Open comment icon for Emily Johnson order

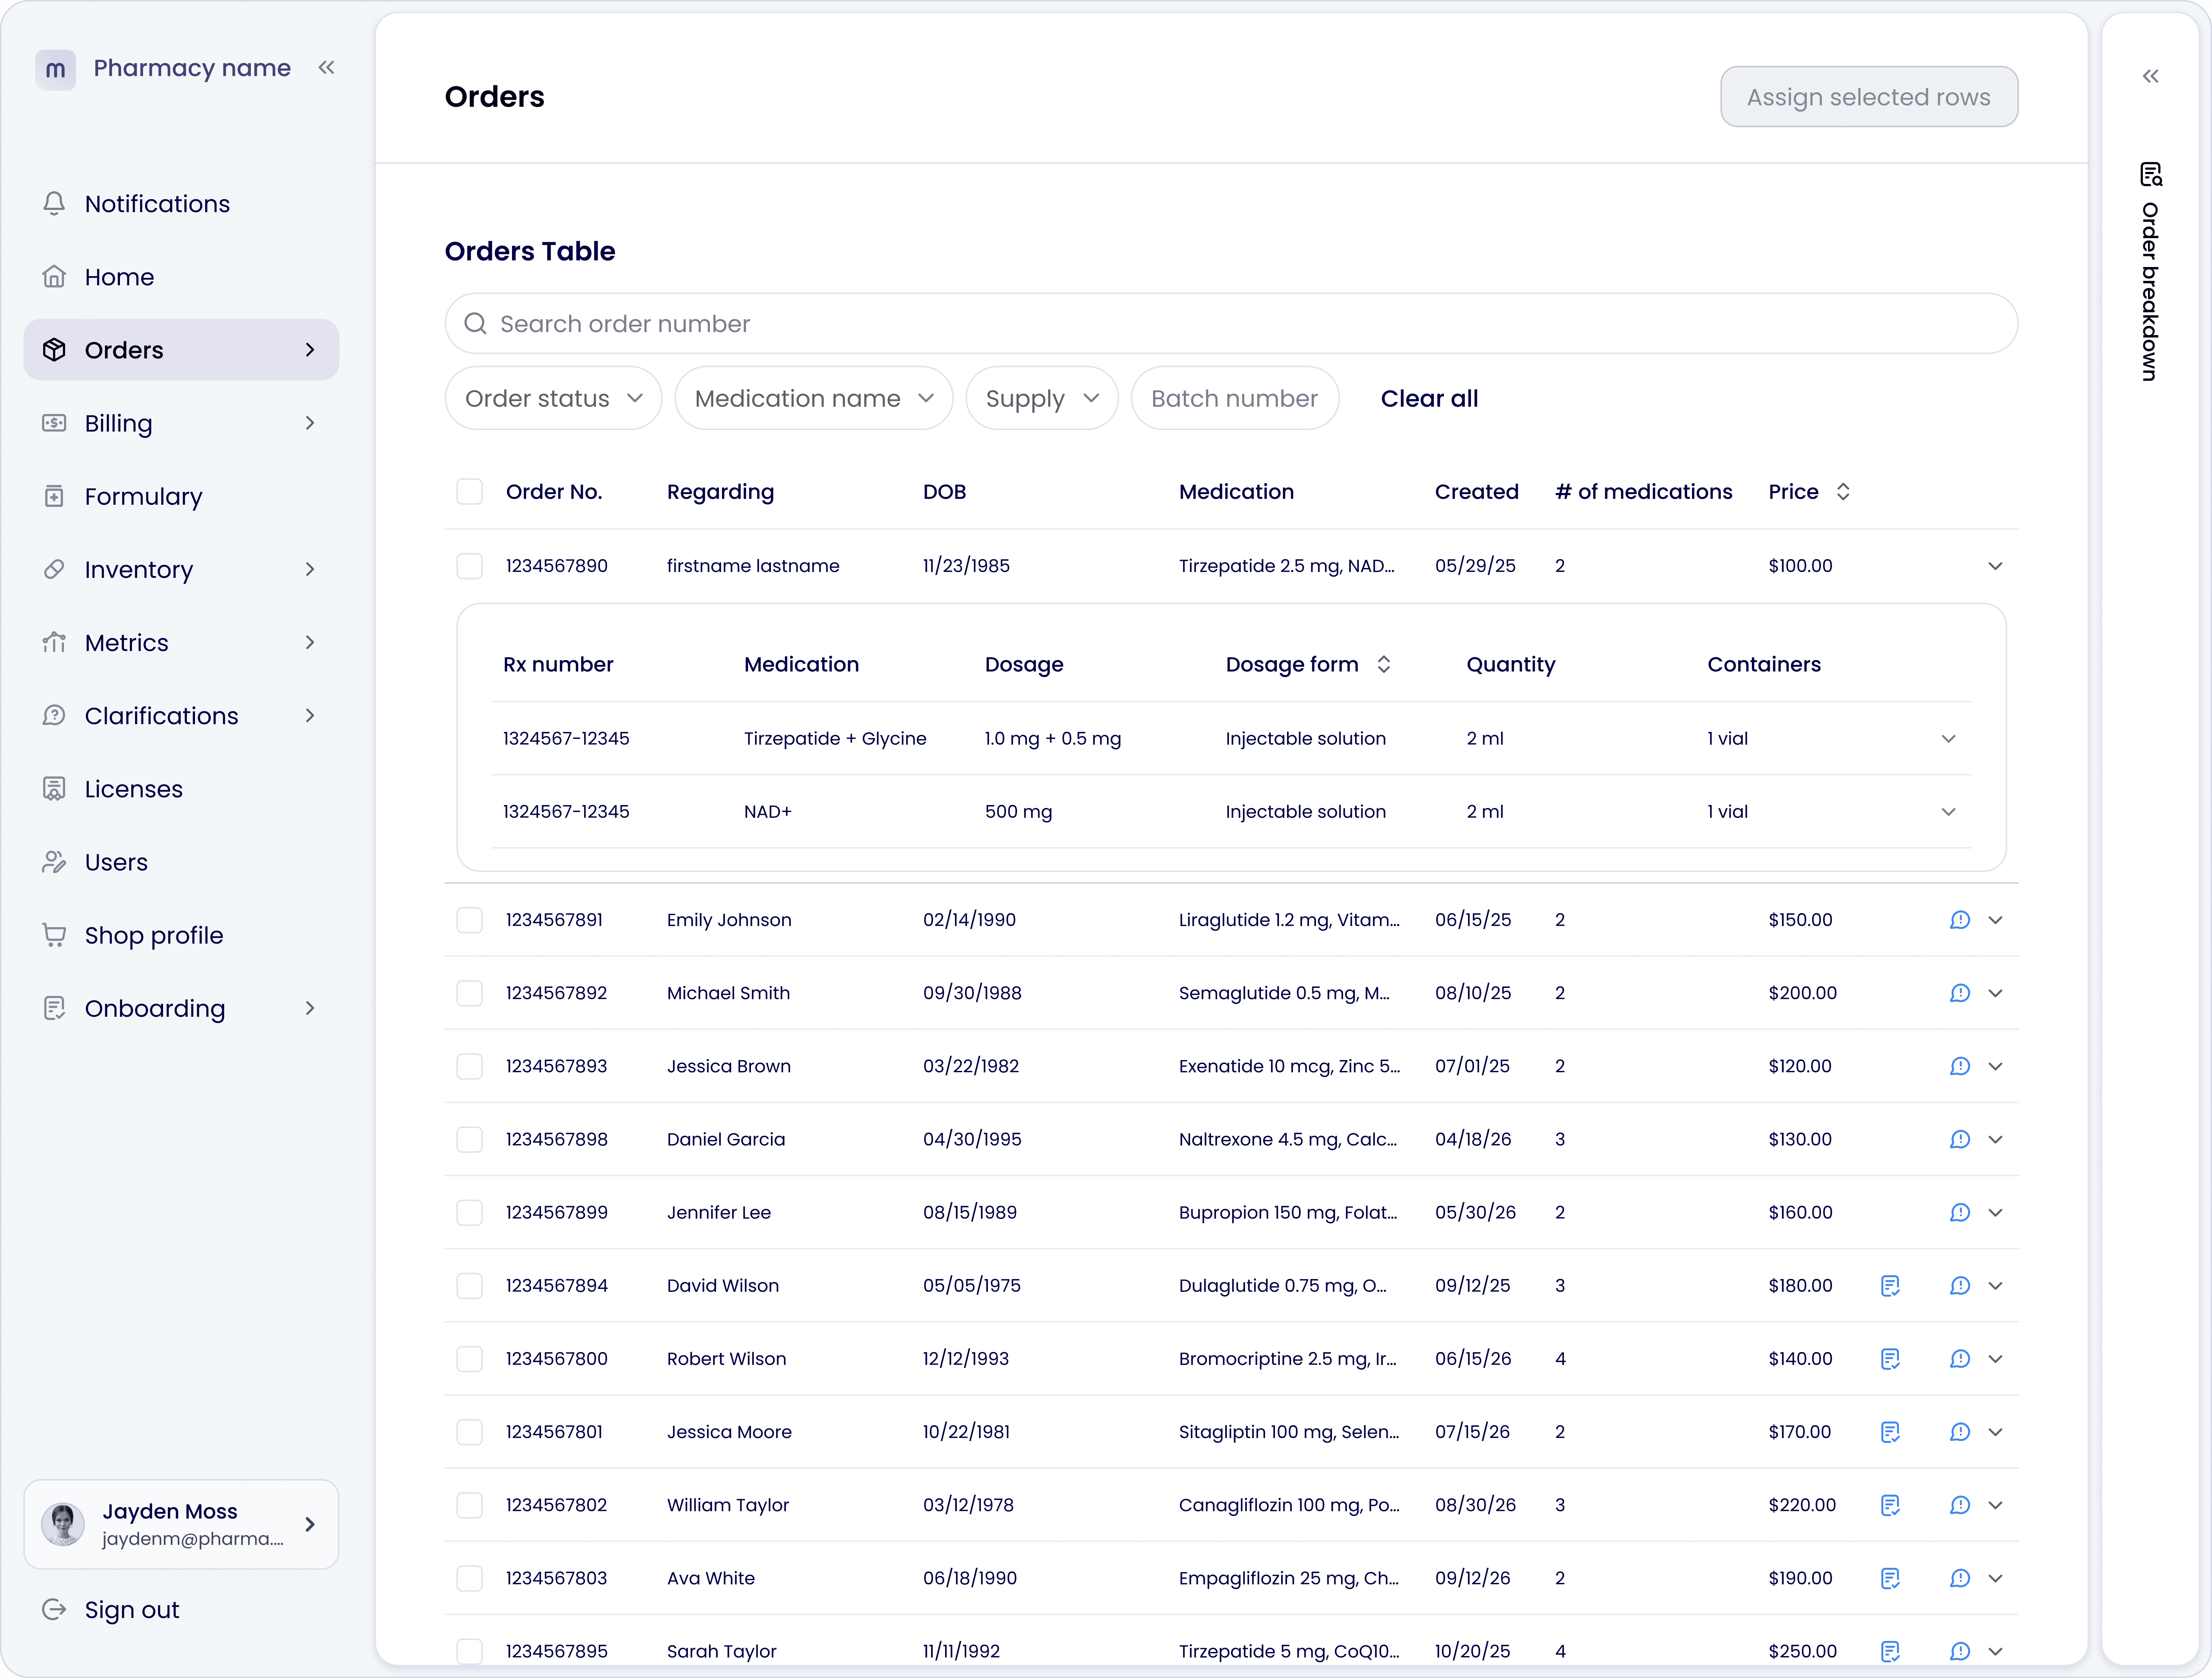coord(1960,920)
